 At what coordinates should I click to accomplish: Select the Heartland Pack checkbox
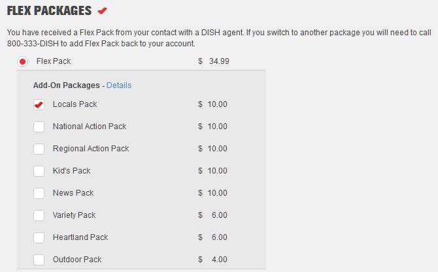pos(39,237)
